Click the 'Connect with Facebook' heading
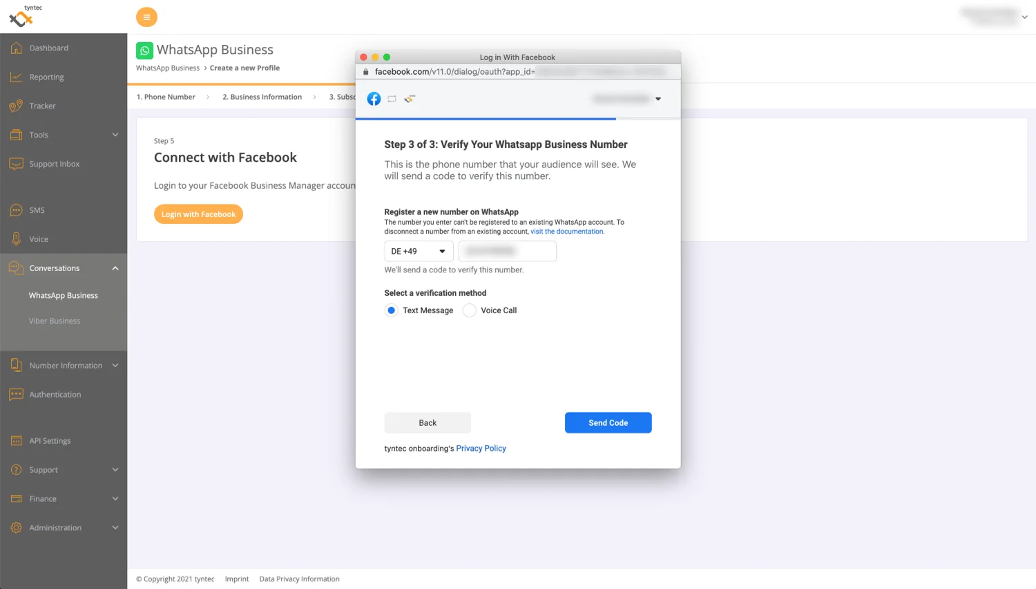Viewport: 1036px width, 589px height. coord(225,158)
